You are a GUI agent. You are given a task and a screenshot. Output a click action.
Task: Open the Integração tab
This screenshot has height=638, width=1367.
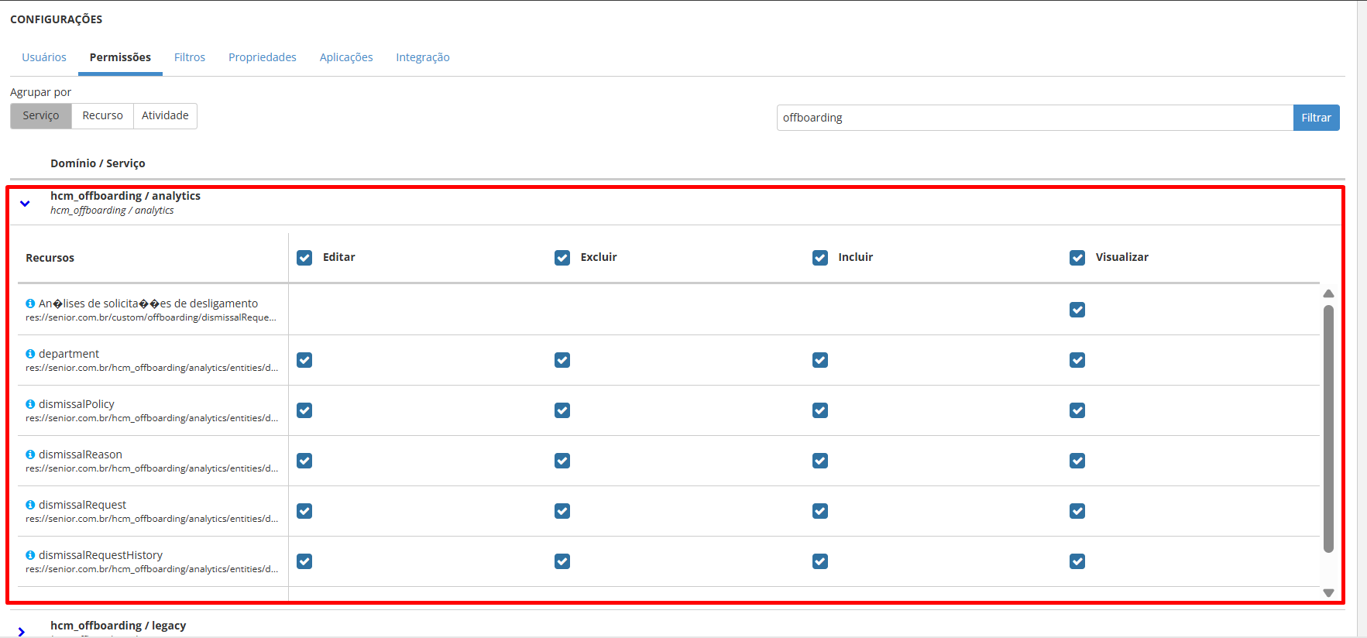[x=423, y=57]
